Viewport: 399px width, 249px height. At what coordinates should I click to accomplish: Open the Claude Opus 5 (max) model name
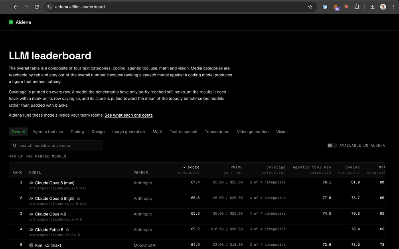(55, 183)
